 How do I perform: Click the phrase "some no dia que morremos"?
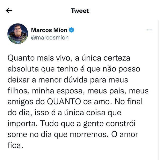tap(57, 134)
